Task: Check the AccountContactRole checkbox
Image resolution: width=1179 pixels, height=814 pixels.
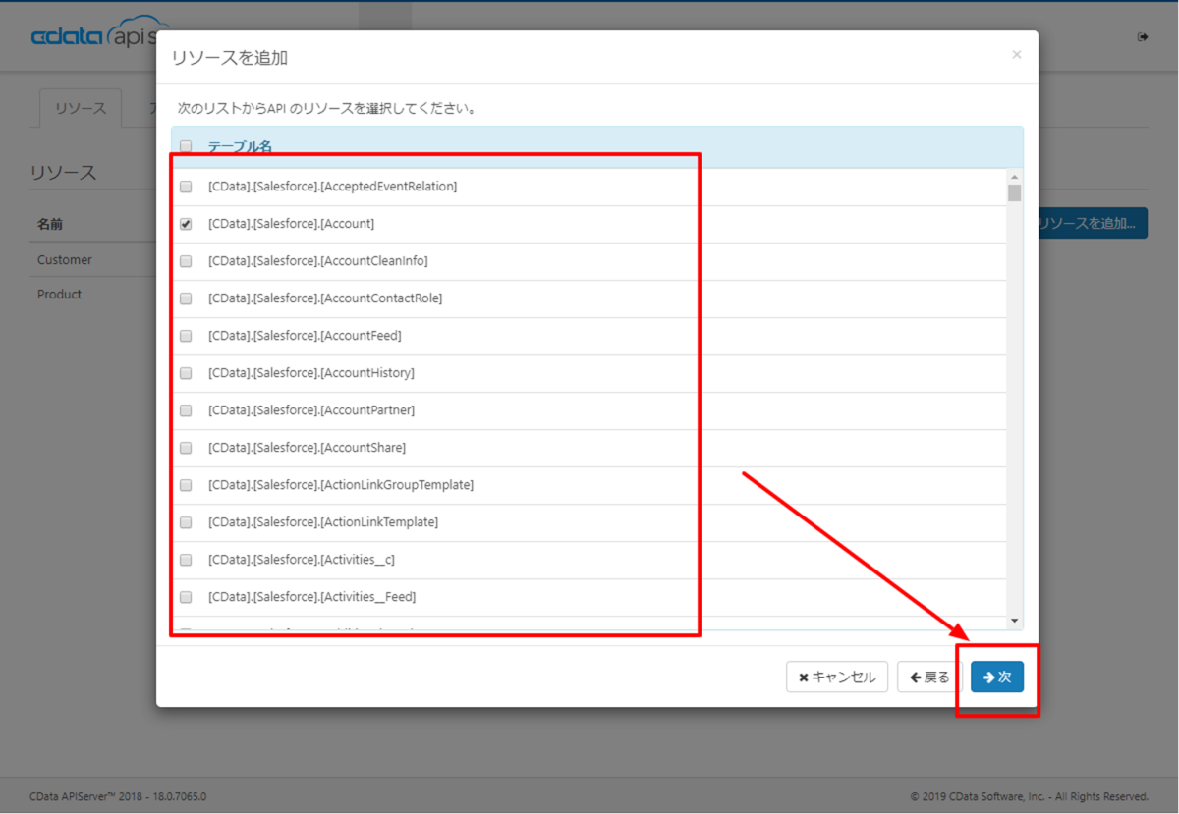Action: [x=186, y=298]
